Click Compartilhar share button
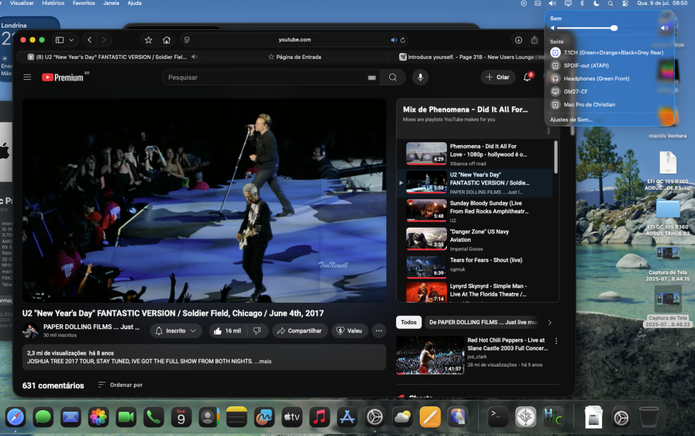695x436 pixels. click(x=300, y=330)
